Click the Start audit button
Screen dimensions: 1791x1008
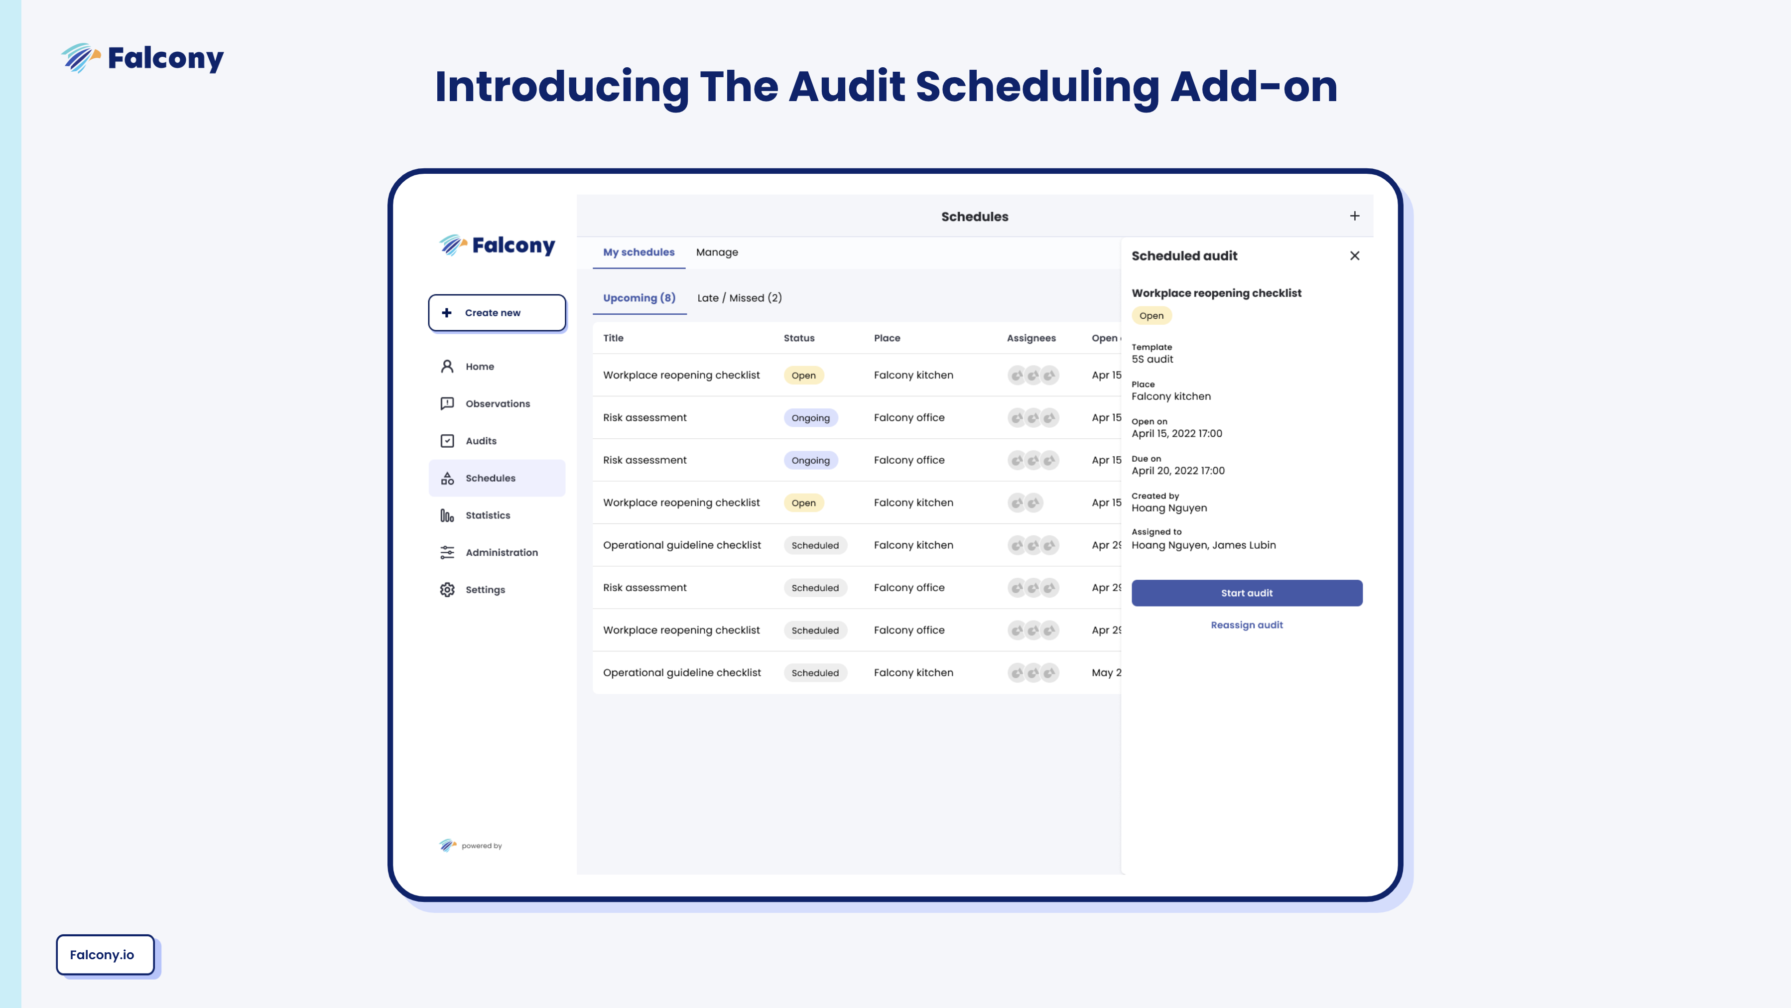point(1246,593)
